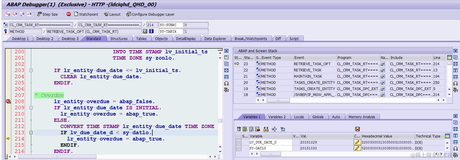Open the Script tab
The width and height of the screenshot is (460, 160).
[x=294, y=39]
